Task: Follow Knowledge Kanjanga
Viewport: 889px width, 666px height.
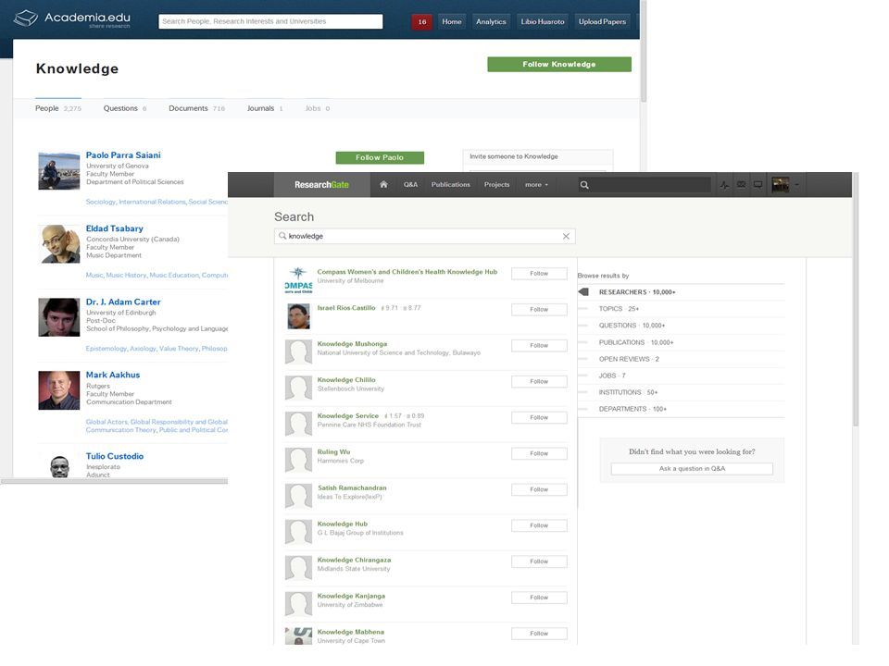Action: [x=539, y=598]
